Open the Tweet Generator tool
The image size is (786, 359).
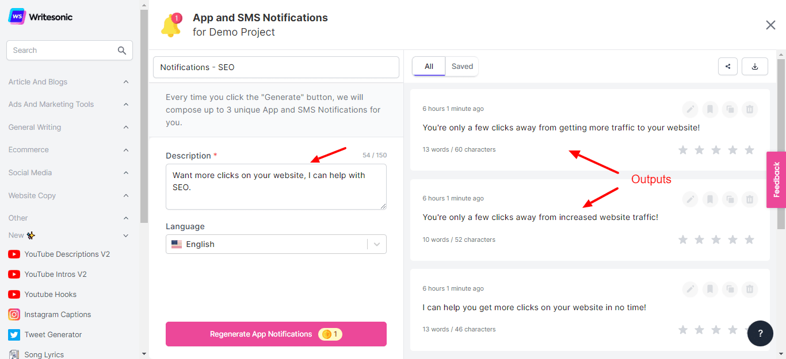coord(53,335)
